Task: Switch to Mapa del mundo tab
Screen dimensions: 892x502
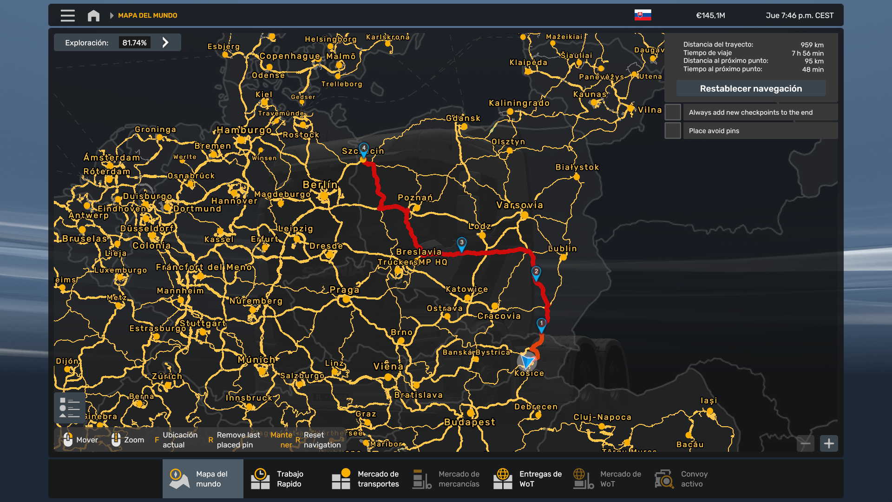Action: [203, 479]
